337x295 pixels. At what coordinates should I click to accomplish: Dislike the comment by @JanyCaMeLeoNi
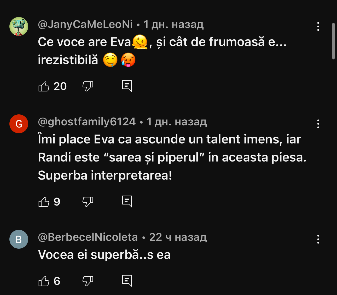tap(88, 86)
